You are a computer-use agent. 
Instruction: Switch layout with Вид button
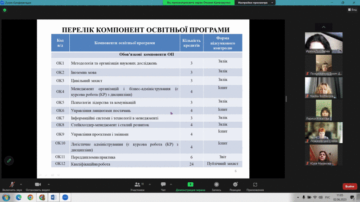[352, 9]
